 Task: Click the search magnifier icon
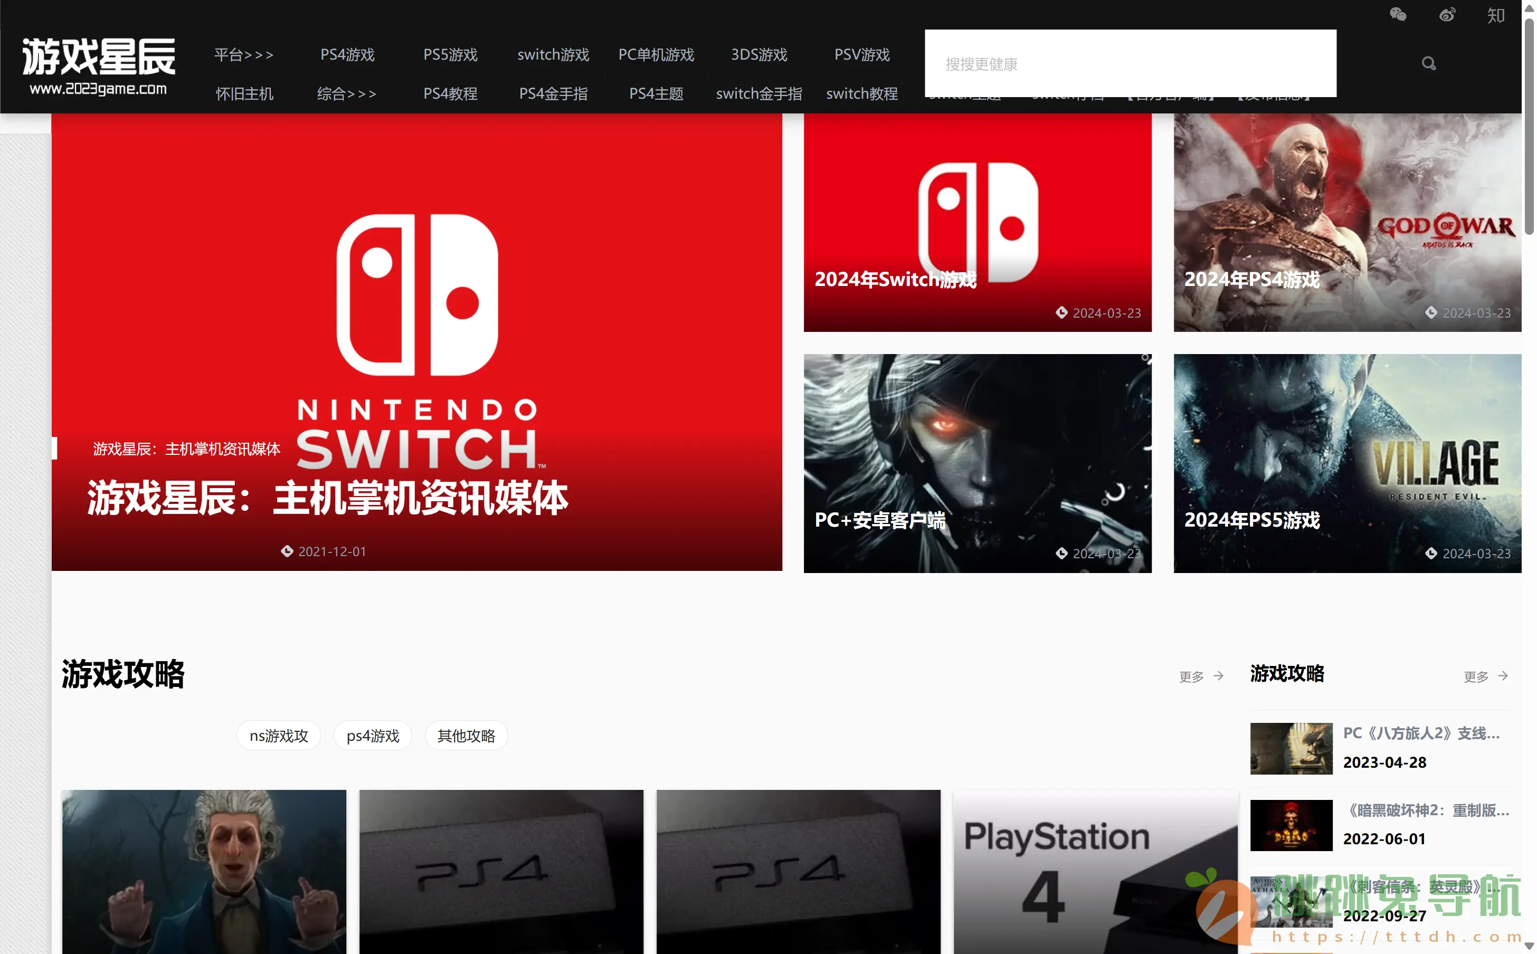(x=1428, y=63)
